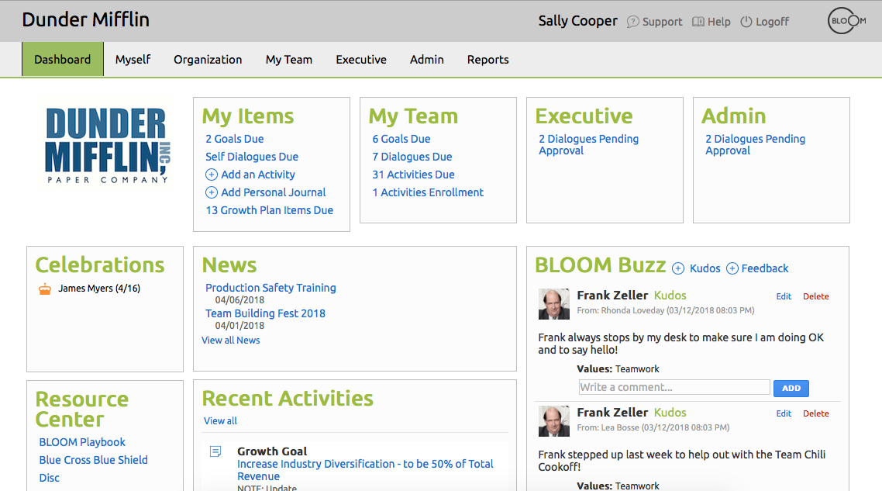Click the Help icon in the header
882x491 pixels.
coord(698,22)
